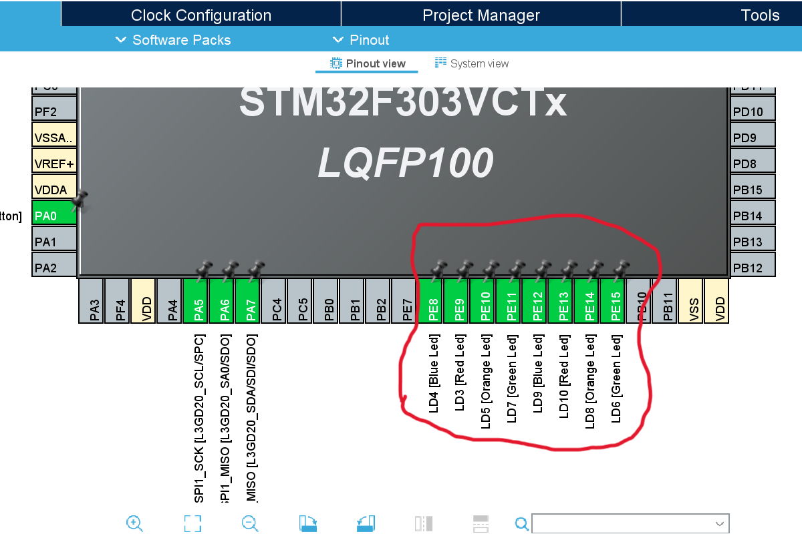Open the Project Manager section

(481, 15)
